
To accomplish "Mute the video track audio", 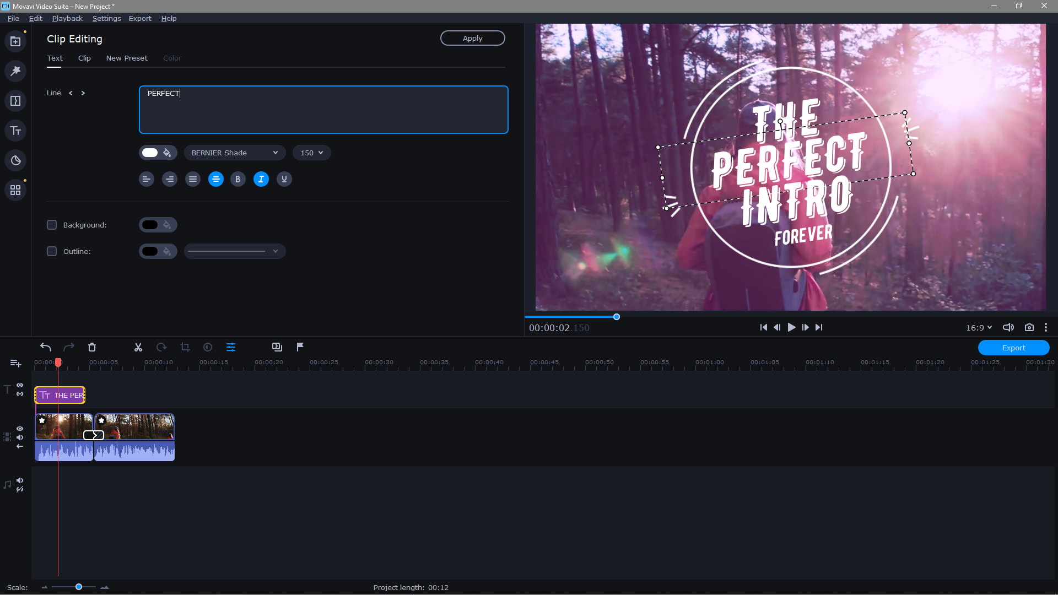I will pyautogui.click(x=19, y=437).
